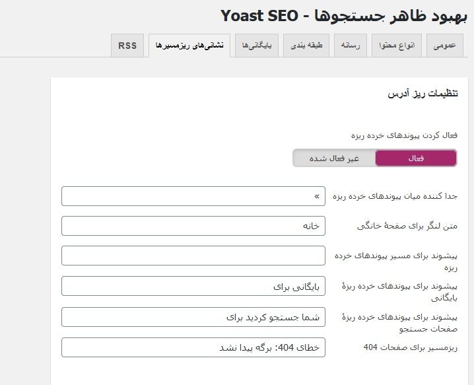The image size is (474, 385).
Task: Click the label ریزمسیر برای صفحات 404
Action: click(x=410, y=347)
